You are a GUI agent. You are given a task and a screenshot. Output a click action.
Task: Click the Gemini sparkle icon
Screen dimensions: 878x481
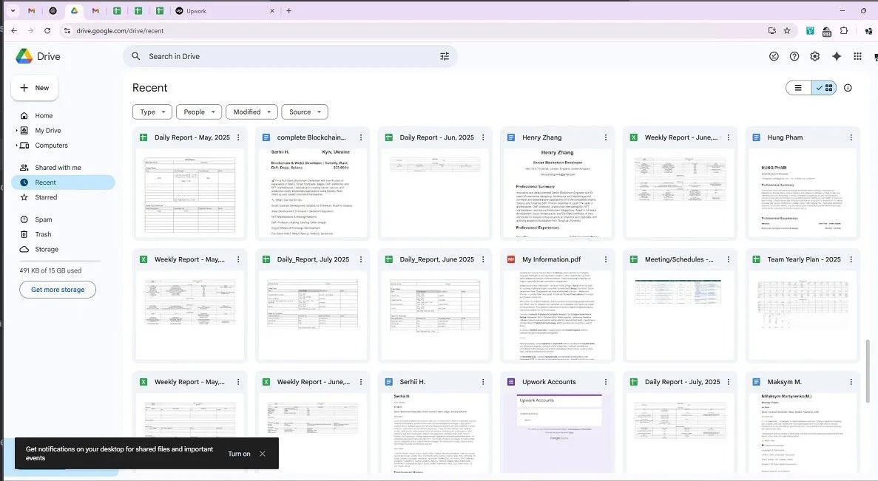(837, 56)
